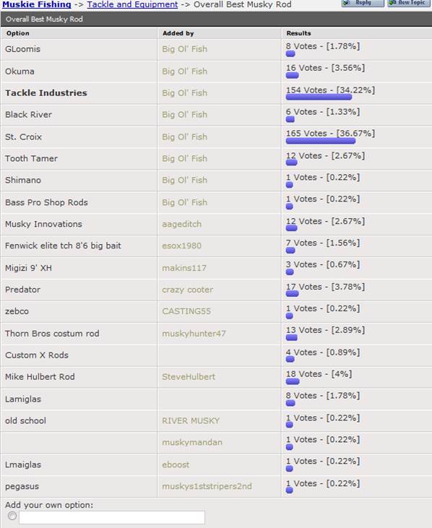This screenshot has width=432, height=528.
Task: Click the Reply button
Action: [x=363, y=3]
